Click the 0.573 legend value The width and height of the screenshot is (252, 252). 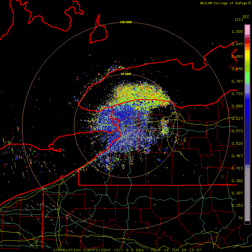click(x=237, y=131)
